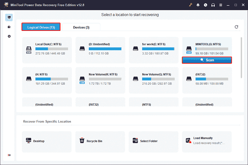Recover from the Desktop location
Viewport: 248px width, 165px height.
[x=47, y=142]
